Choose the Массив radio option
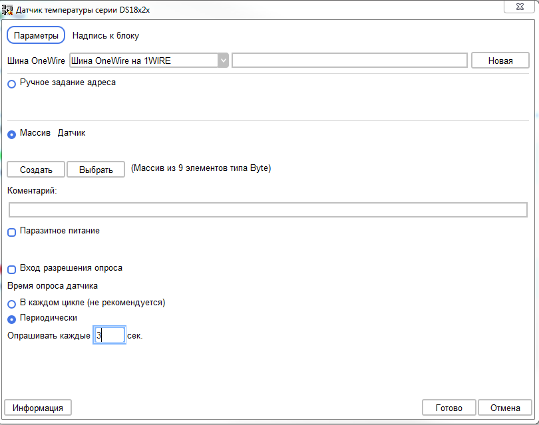The image size is (539, 425). coord(11,134)
